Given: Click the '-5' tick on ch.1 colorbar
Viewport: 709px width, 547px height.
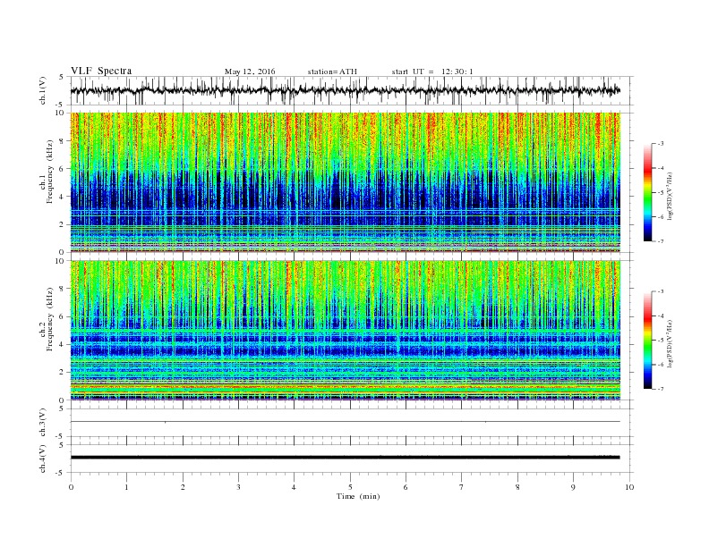Looking at the screenshot, I should point(661,192).
